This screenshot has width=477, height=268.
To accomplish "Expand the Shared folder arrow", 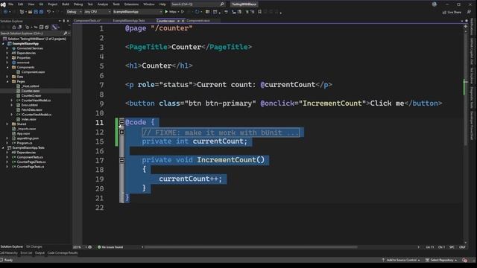I will click(7, 124).
